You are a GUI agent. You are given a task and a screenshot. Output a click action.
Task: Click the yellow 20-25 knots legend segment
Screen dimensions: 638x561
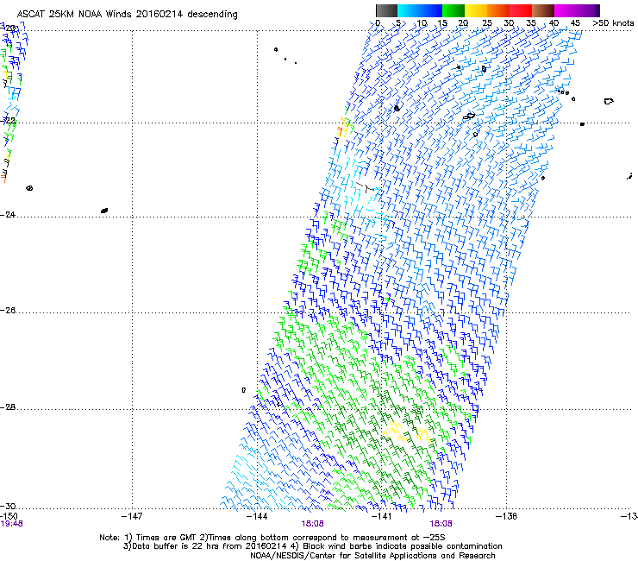(x=476, y=10)
